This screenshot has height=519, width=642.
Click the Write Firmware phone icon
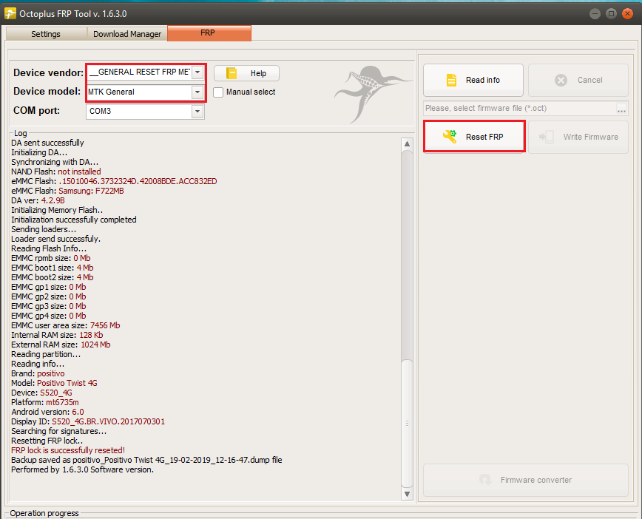tap(547, 137)
